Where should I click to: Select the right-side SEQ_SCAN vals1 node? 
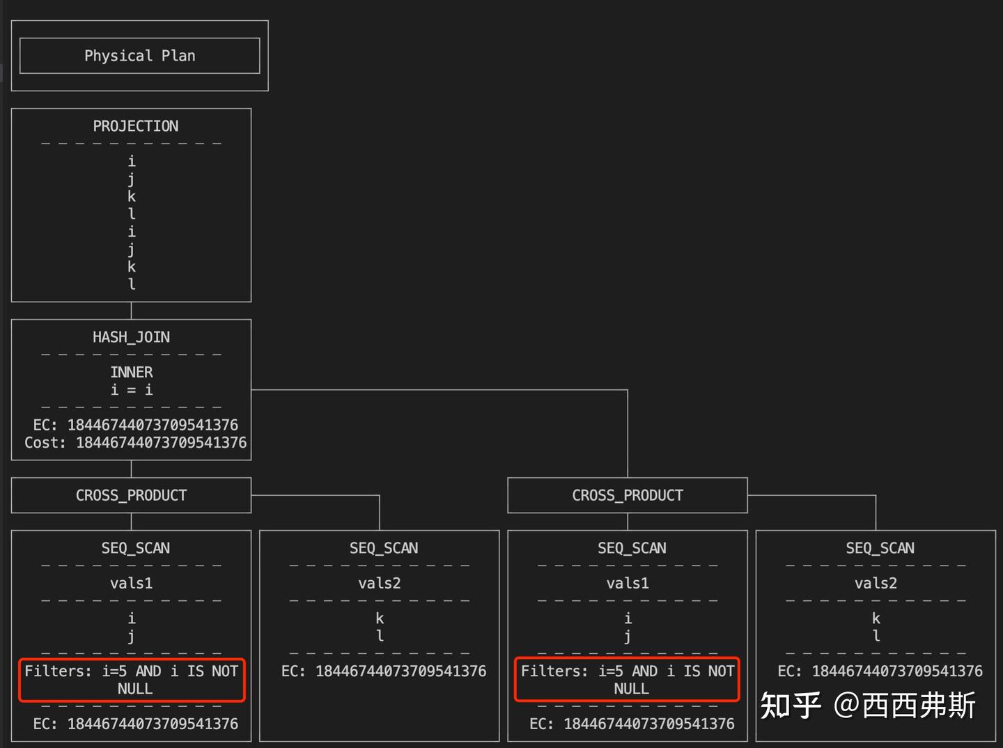(x=631, y=548)
